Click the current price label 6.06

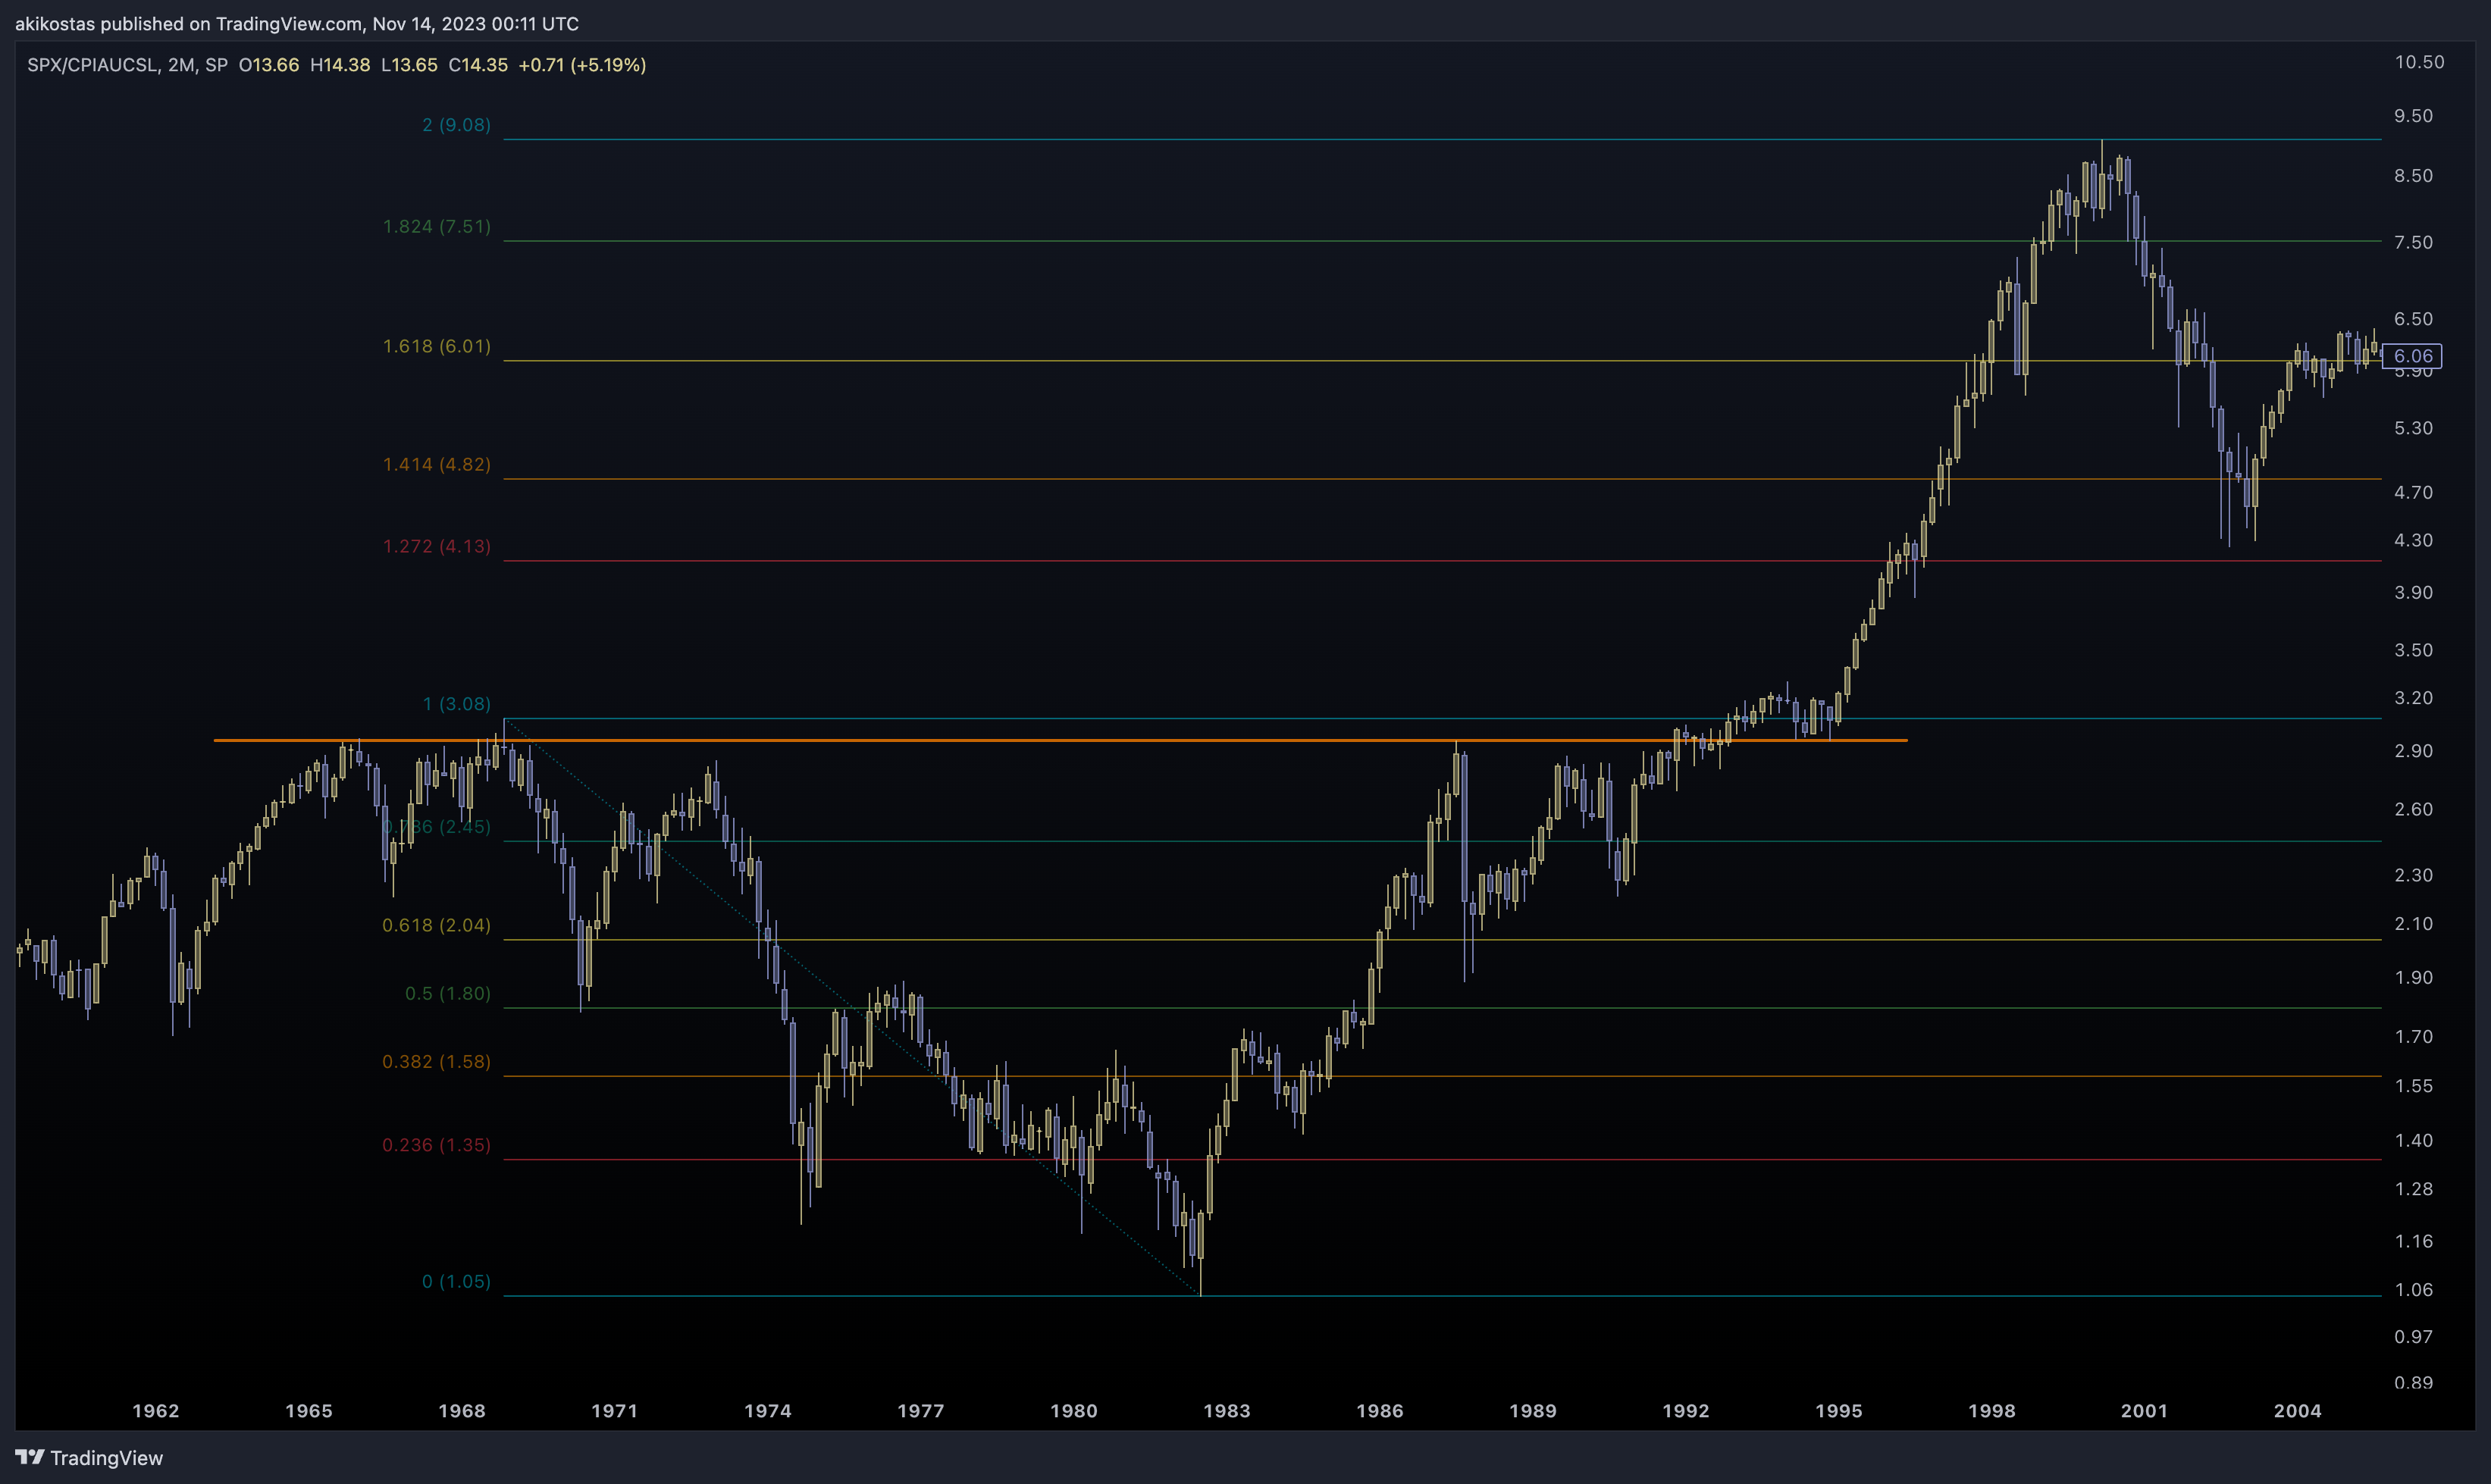tap(2412, 356)
